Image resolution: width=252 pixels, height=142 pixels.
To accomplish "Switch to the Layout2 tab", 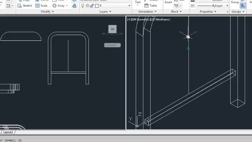I will [x=8, y=132].
